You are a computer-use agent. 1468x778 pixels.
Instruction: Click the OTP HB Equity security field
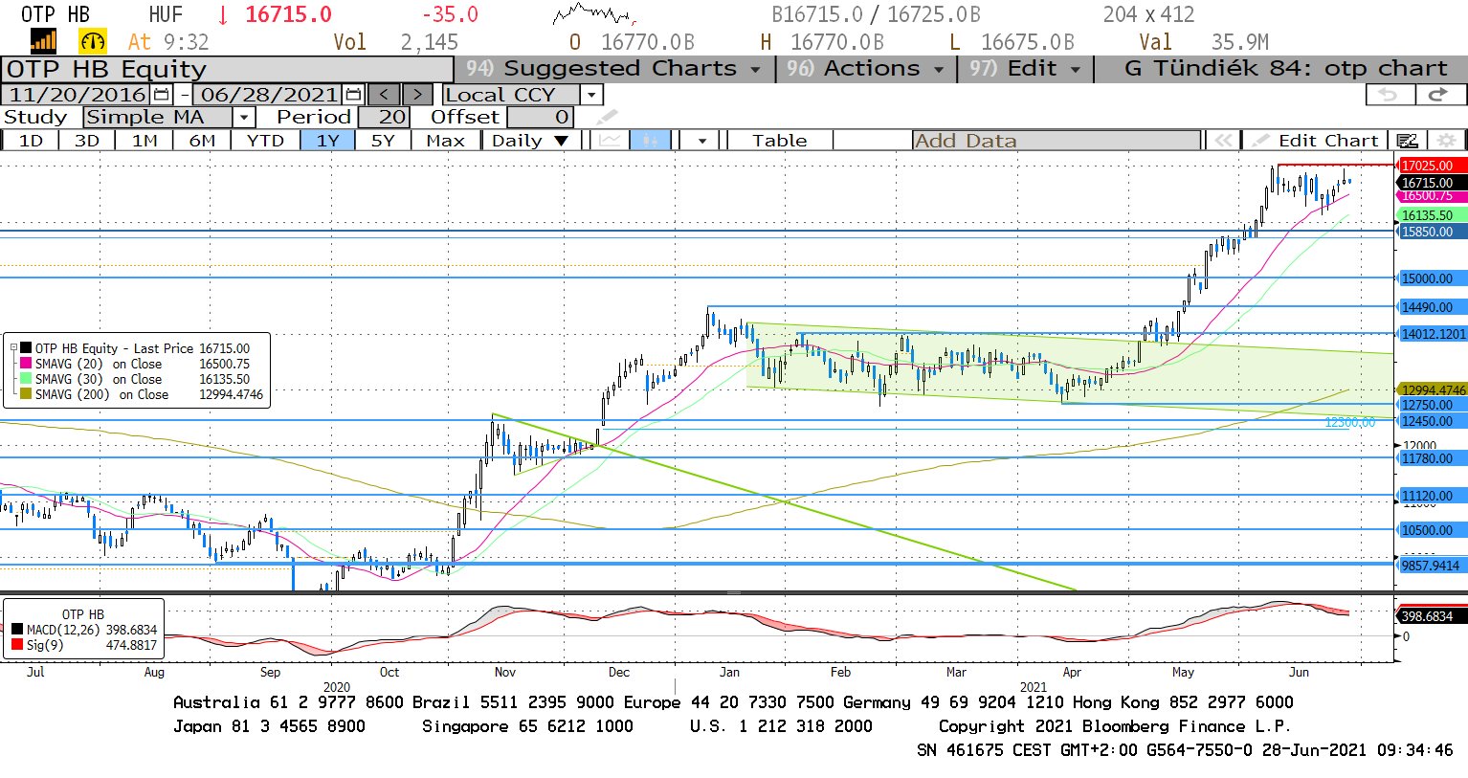click(x=227, y=70)
